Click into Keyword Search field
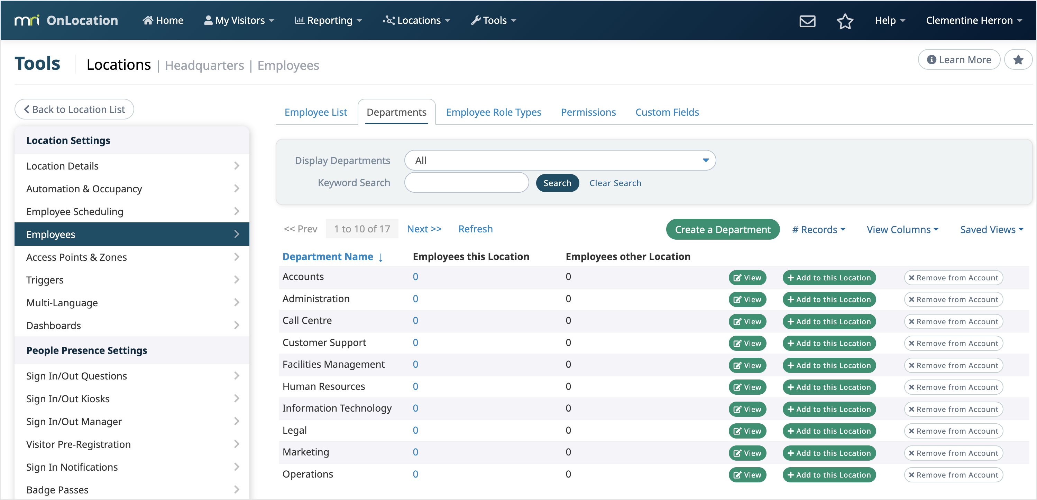This screenshot has width=1037, height=500. click(467, 183)
